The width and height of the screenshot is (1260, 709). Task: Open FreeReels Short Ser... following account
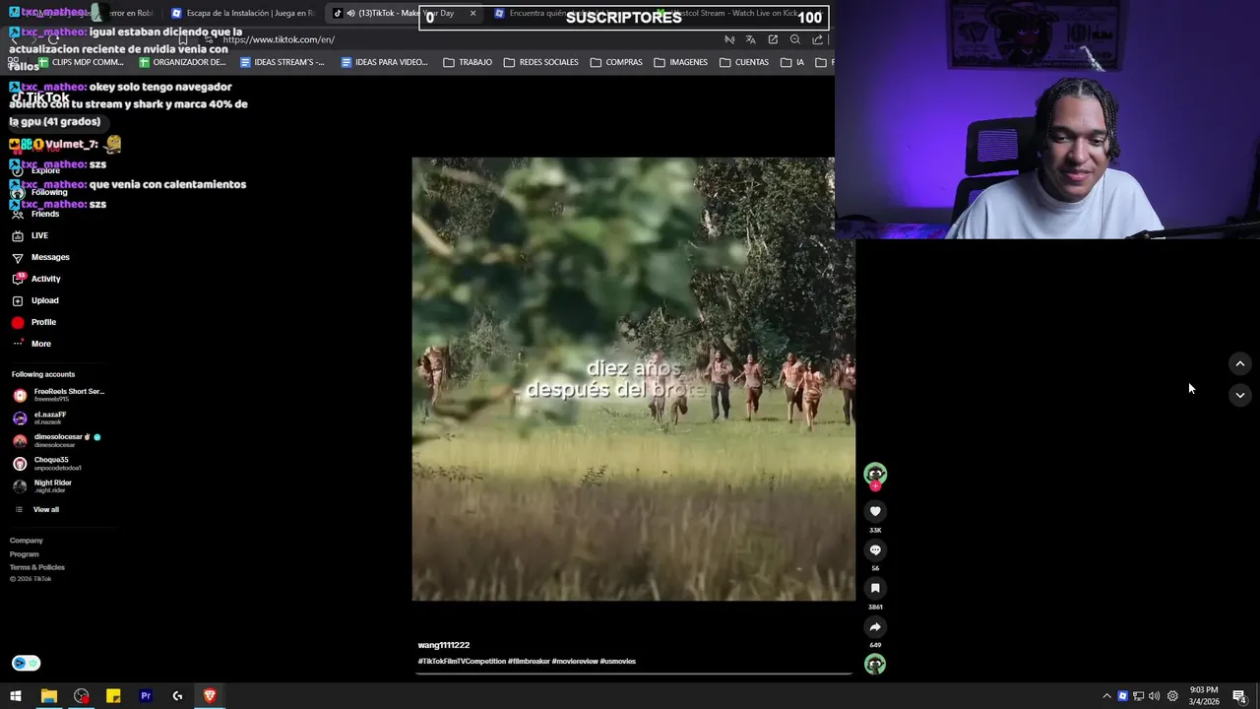[x=59, y=395]
